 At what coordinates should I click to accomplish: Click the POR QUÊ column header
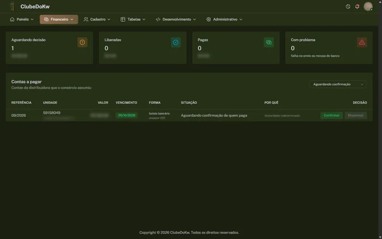271,103
